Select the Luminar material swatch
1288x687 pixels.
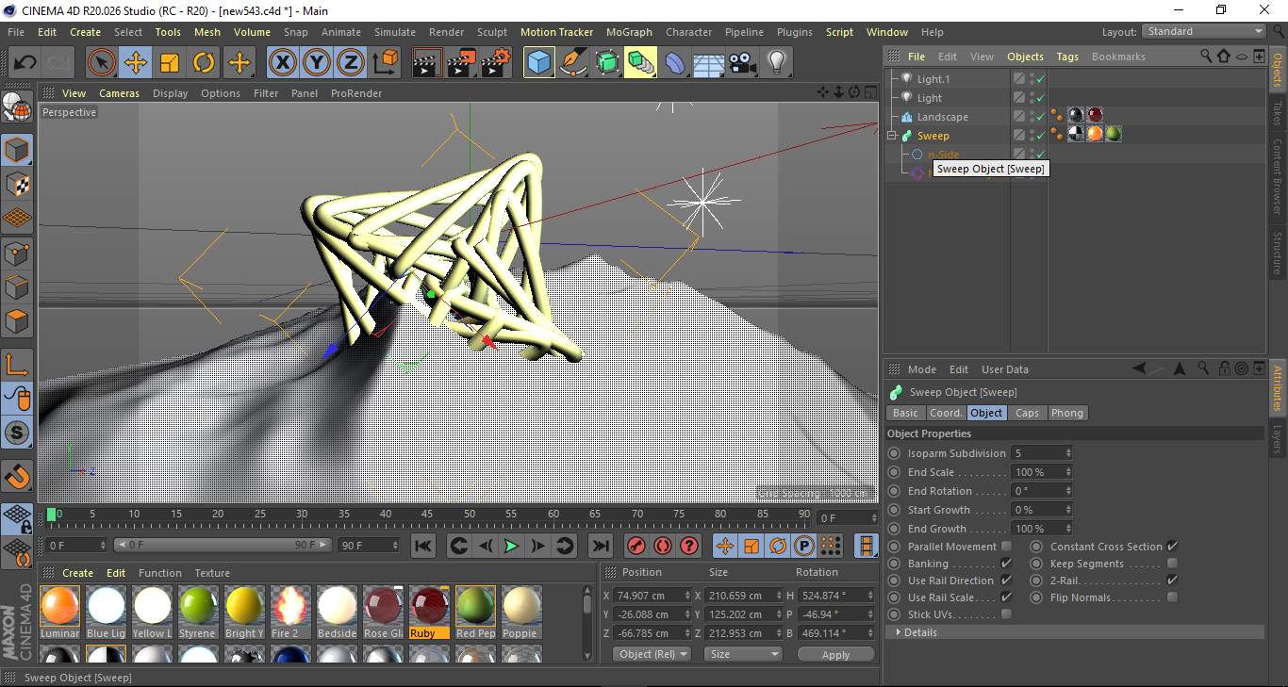pos(60,613)
